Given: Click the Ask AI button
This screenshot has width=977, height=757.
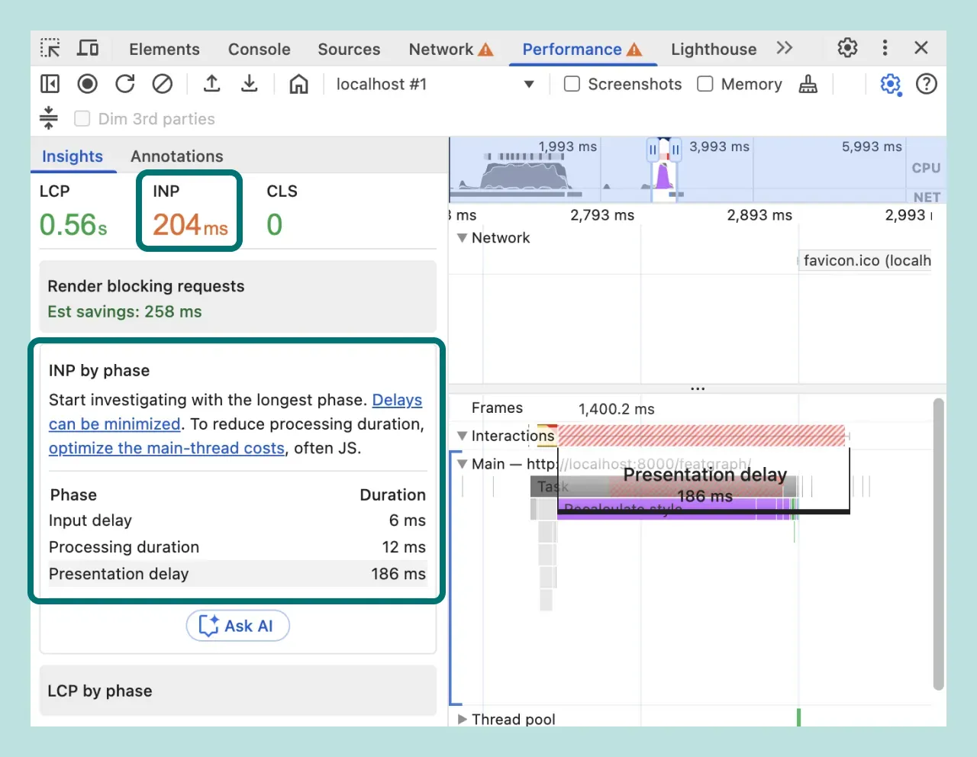Looking at the screenshot, I should tap(237, 626).
